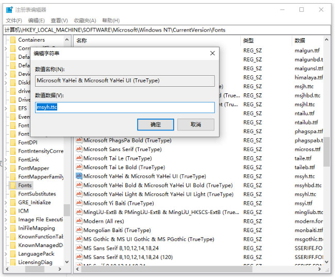Select the LicensingDiag tree item
The height and width of the screenshot is (278, 335).
(x=35, y=262)
